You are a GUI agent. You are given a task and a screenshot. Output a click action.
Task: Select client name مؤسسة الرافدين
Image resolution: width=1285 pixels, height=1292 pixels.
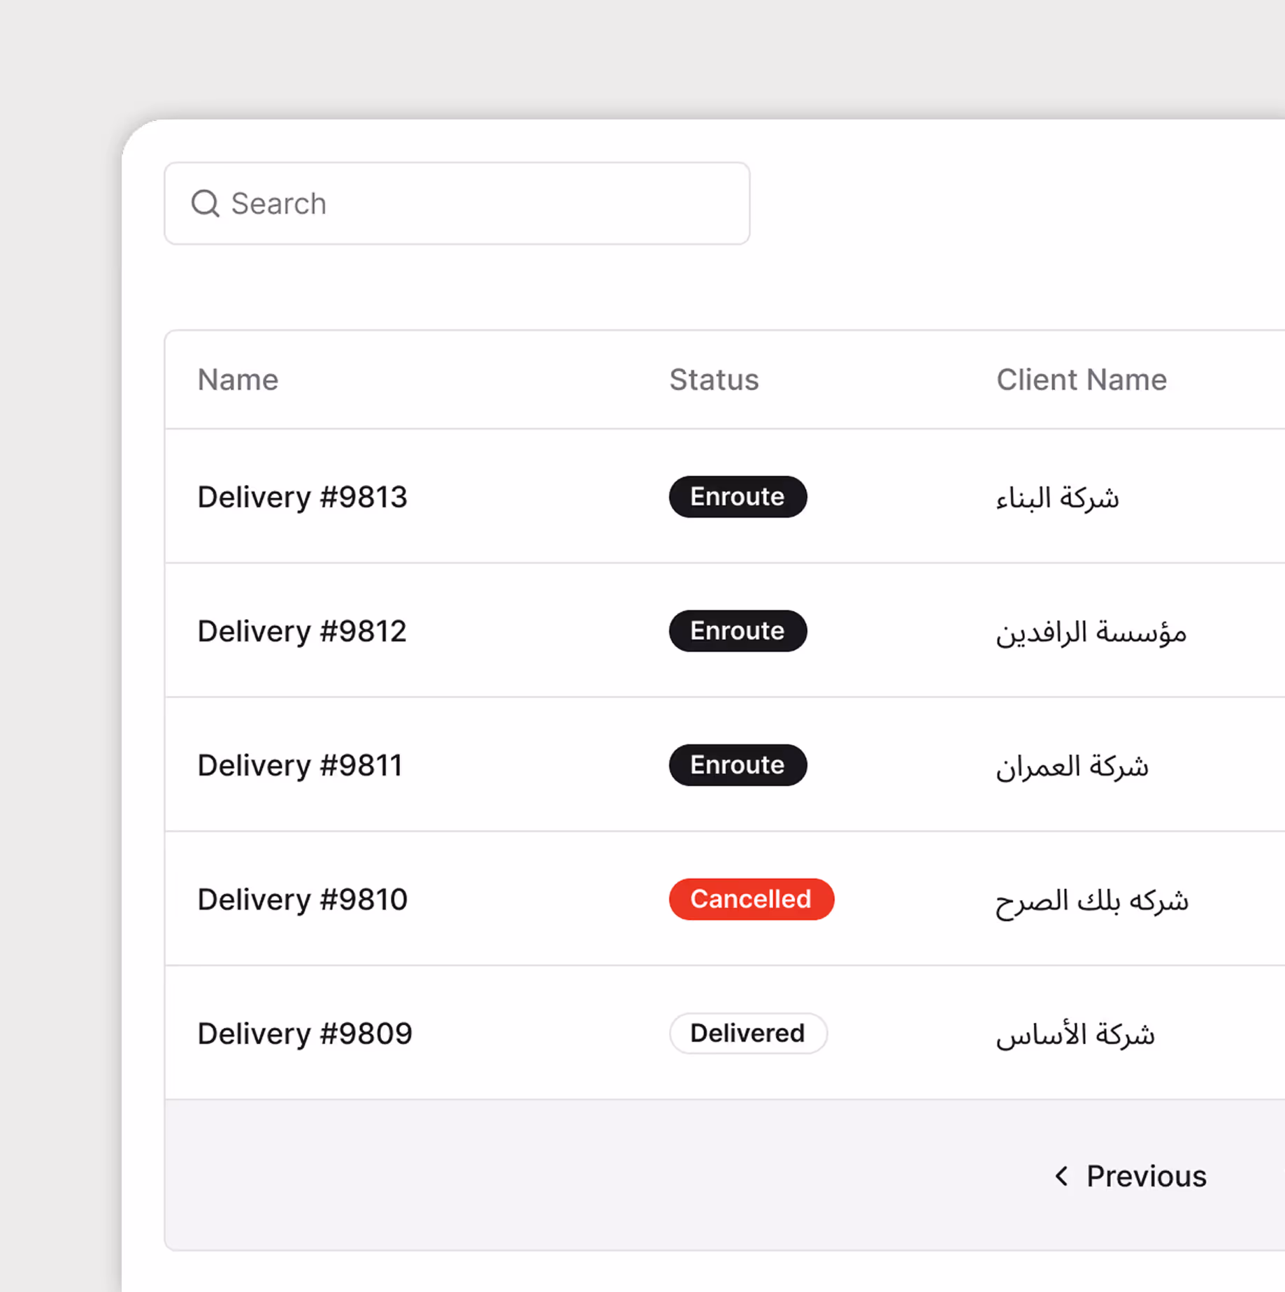click(x=1091, y=632)
